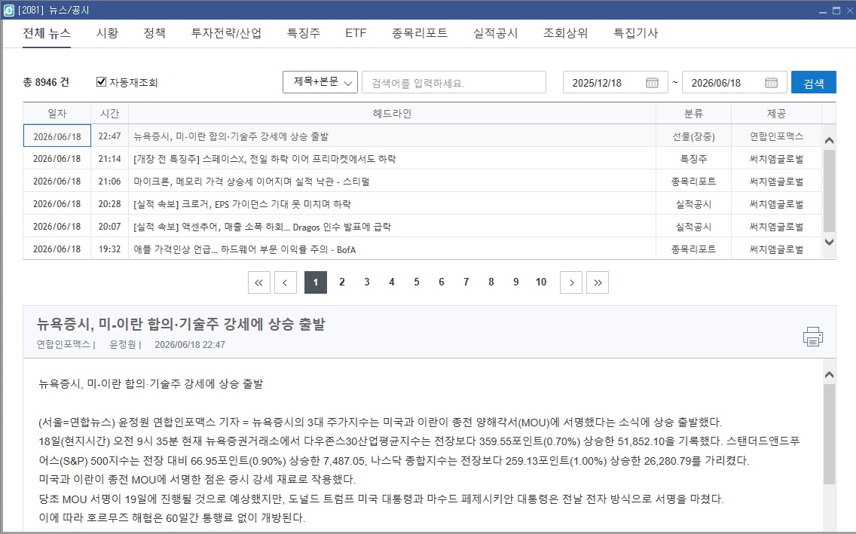Open headline 스페이스X 프리마켓 하락 특징주
The image size is (856, 534).
coord(264,159)
